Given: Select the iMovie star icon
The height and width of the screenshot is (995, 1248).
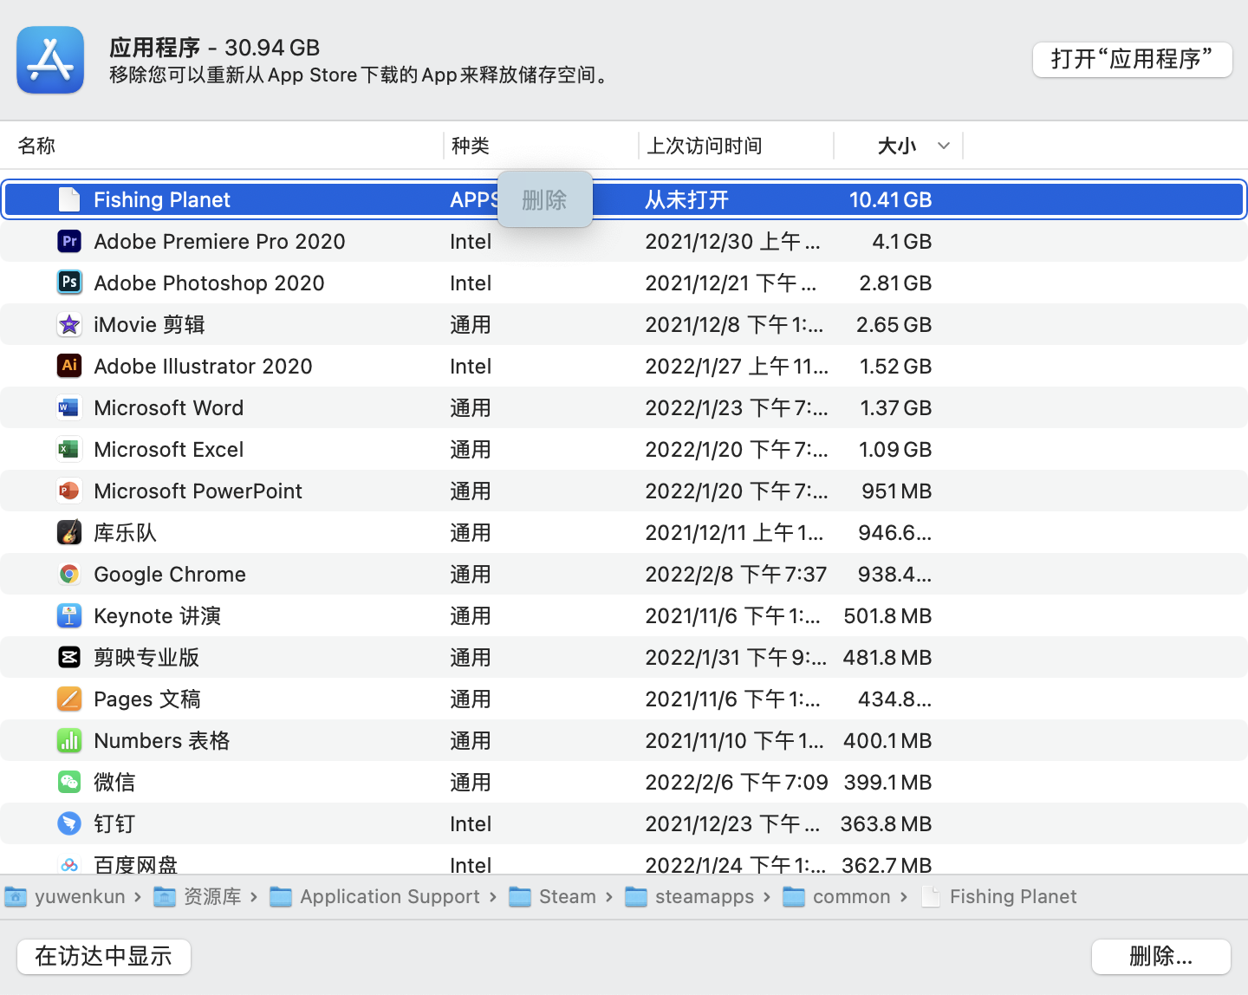Looking at the screenshot, I should click(x=69, y=324).
